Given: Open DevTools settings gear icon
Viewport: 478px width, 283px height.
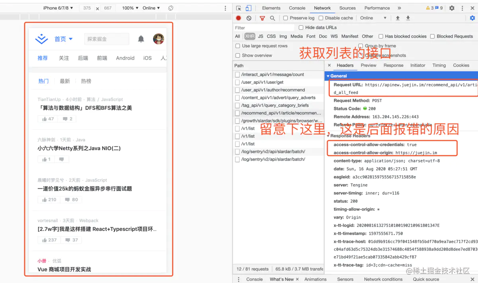Looking at the screenshot, I should (452, 8).
